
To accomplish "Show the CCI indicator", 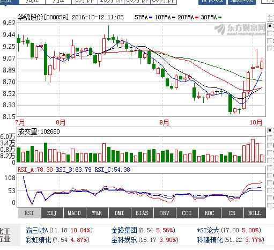I will pyautogui.click(x=187, y=213).
